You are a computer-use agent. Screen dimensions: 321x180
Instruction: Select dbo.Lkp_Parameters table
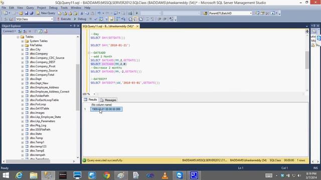pyautogui.click(x=42, y=121)
